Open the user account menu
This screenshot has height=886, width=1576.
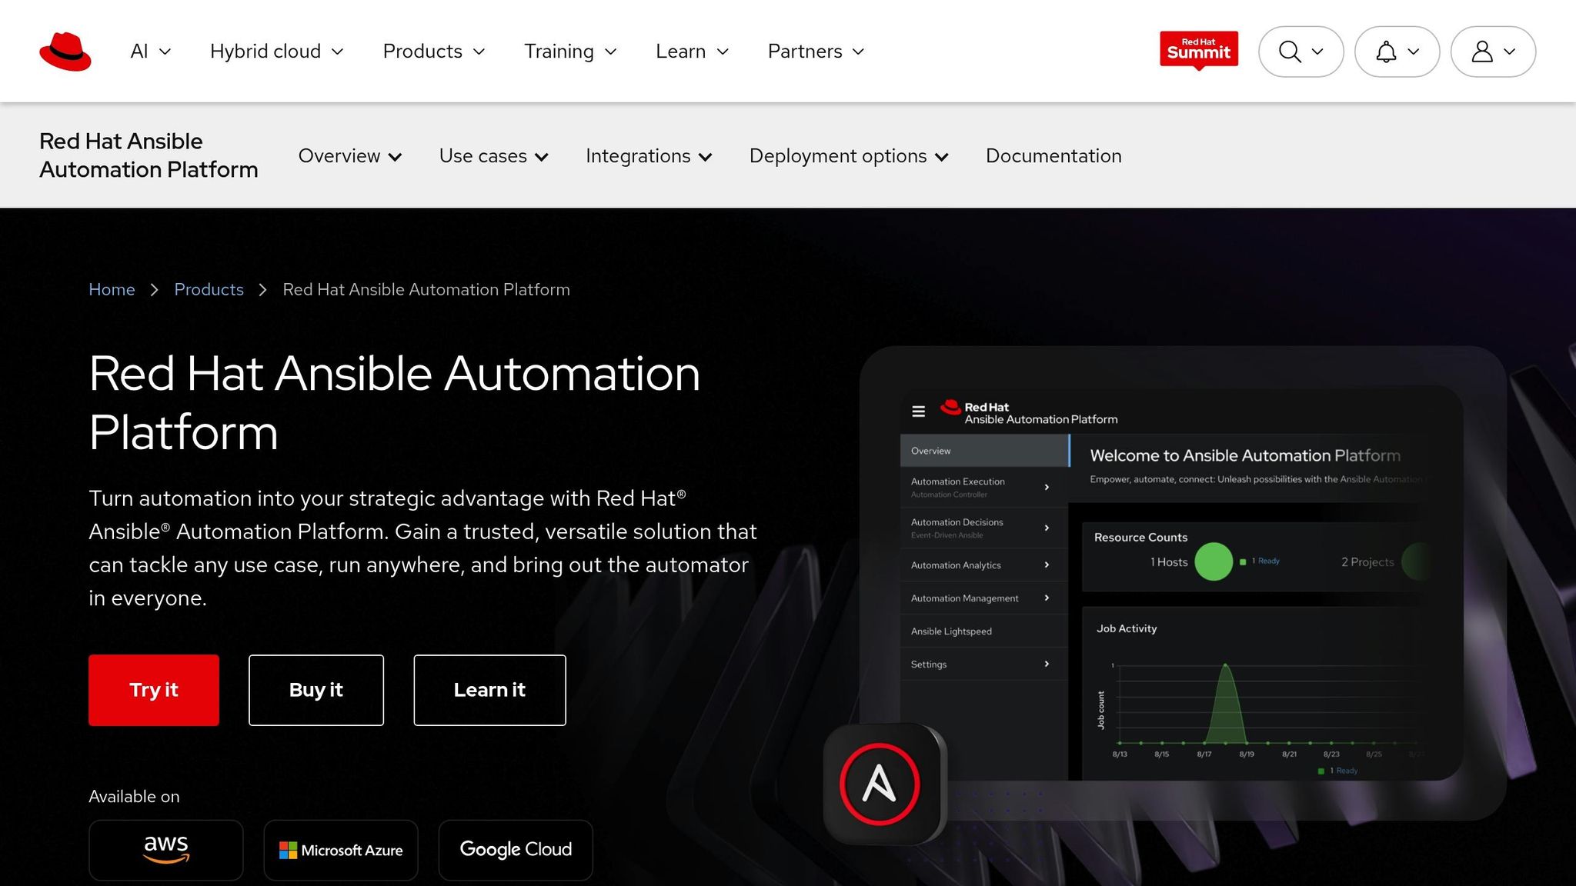pos(1493,52)
